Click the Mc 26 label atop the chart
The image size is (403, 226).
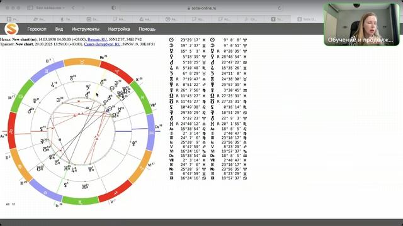pyautogui.click(x=103, y=57)
